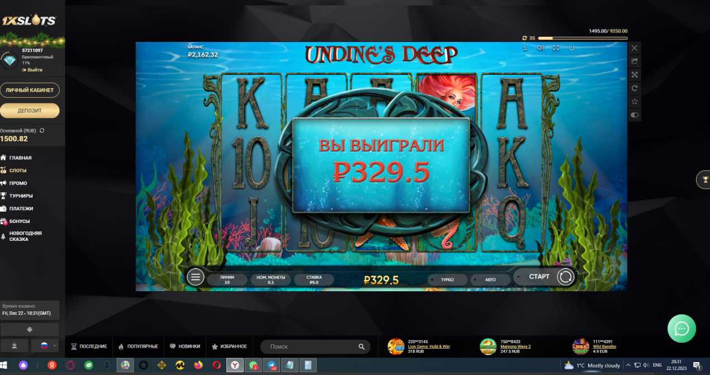Open the НОМ. МОНЕТЫ 0.1 selector

click(270, 279)
